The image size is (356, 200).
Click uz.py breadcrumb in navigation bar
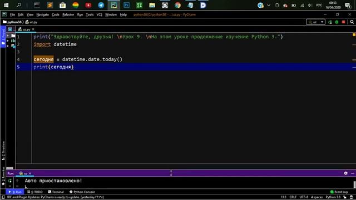coord(31,22)
